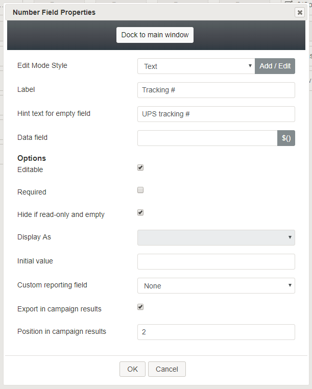Click the Custom reporting field dropdown arrow
Image resolution: width=312 pixels, height=389 pixels.
coord(290,285)
